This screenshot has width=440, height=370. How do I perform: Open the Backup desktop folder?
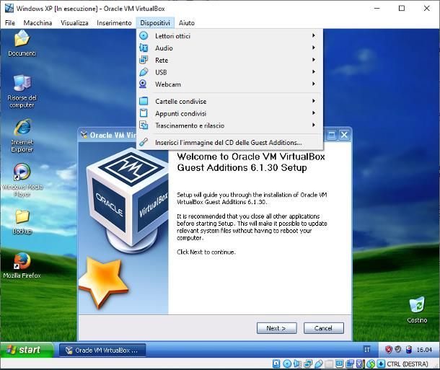tap(22, 221)
